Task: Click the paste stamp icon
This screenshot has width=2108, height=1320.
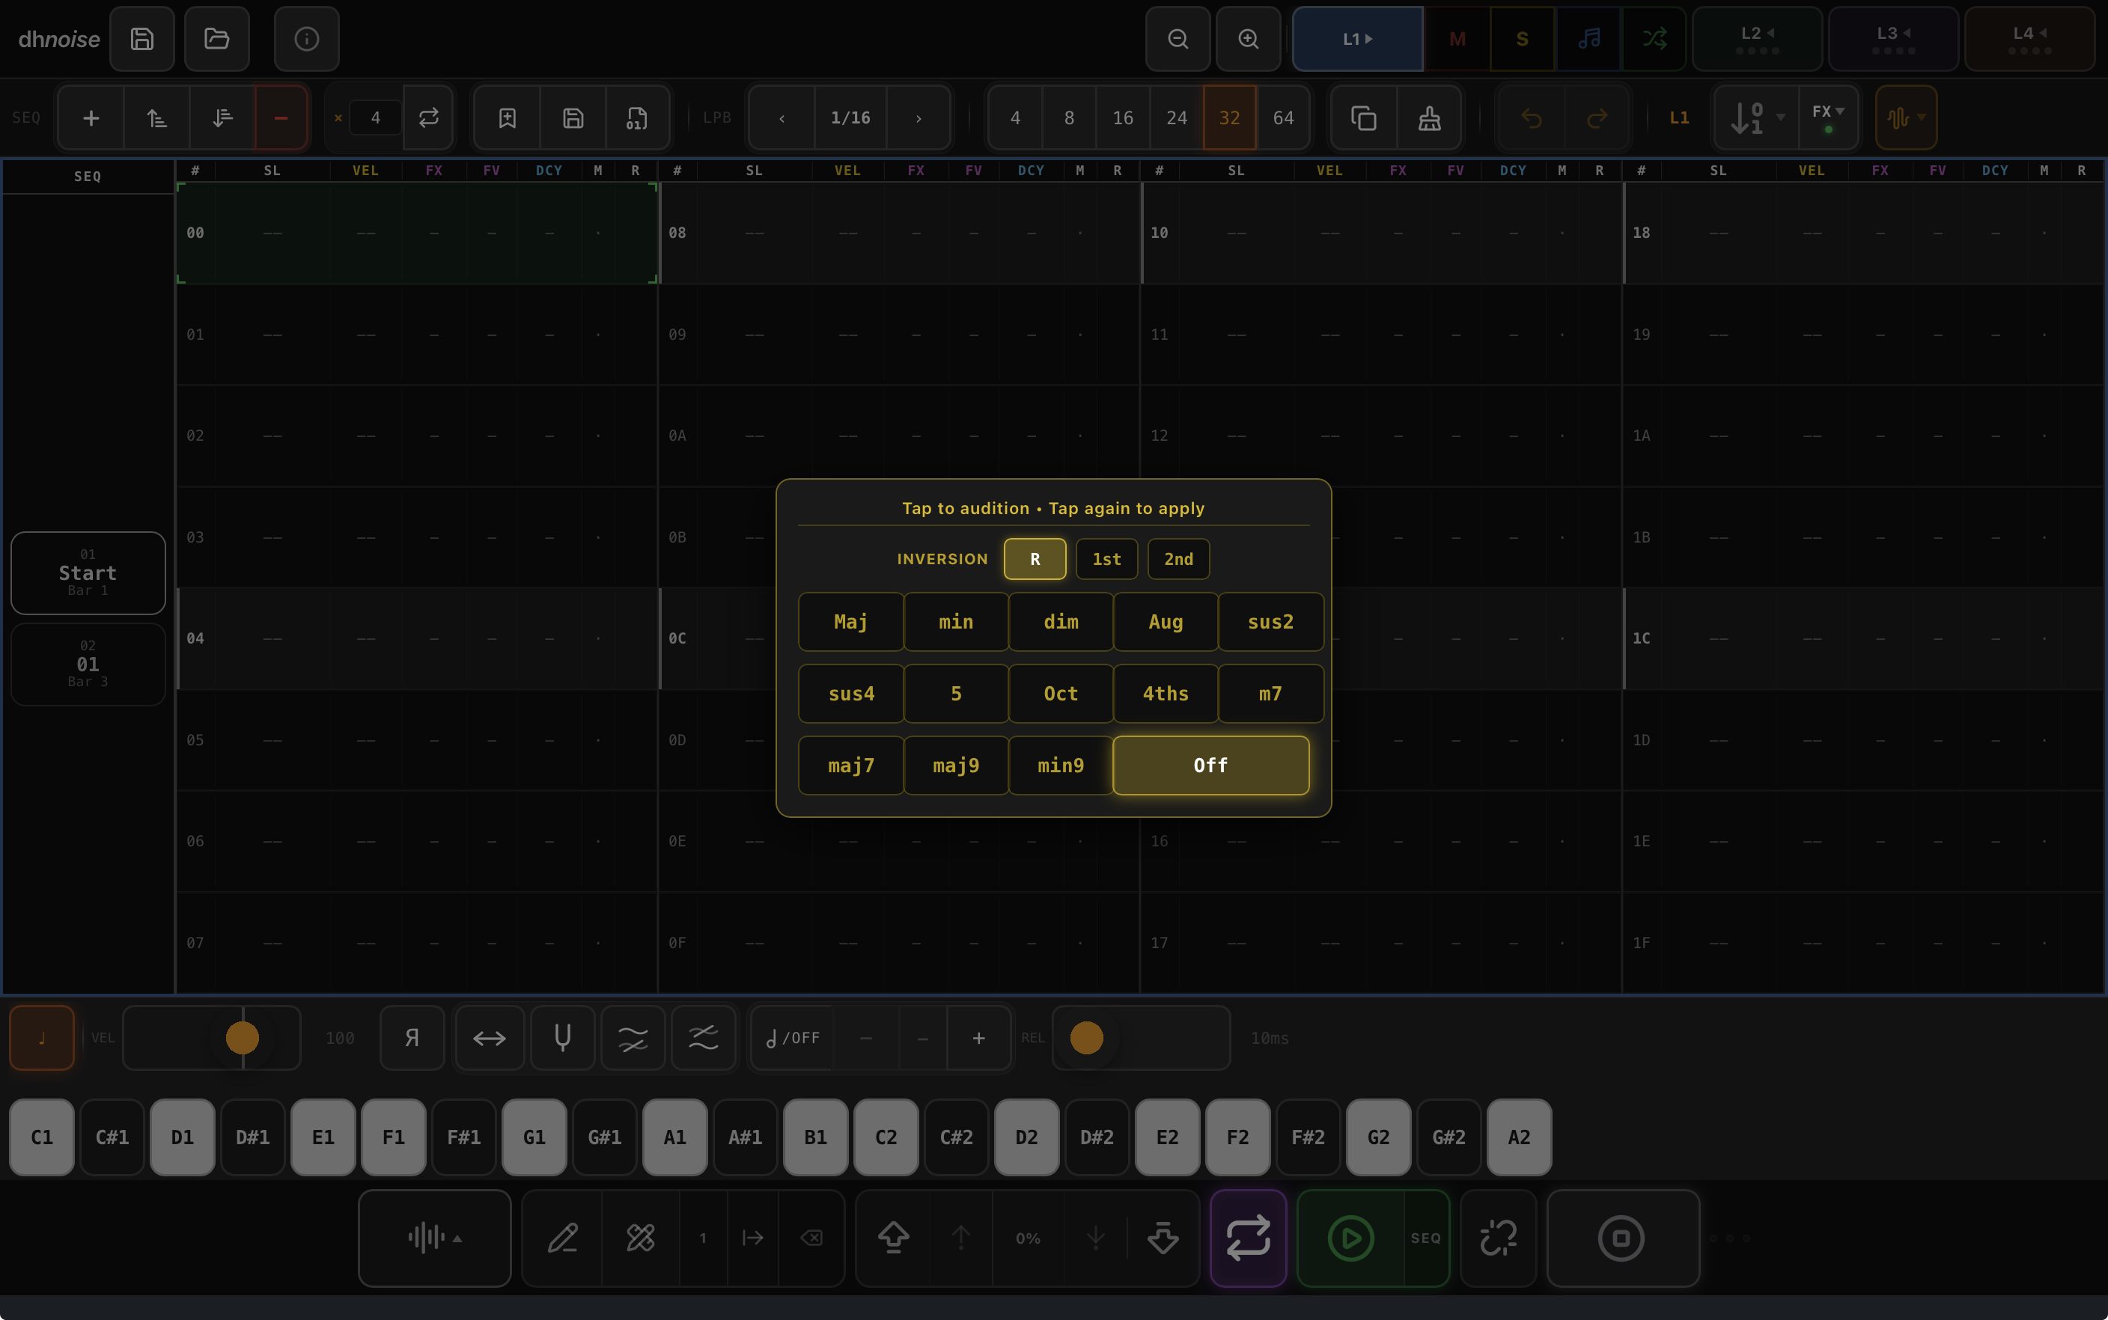Action: 1430,118
